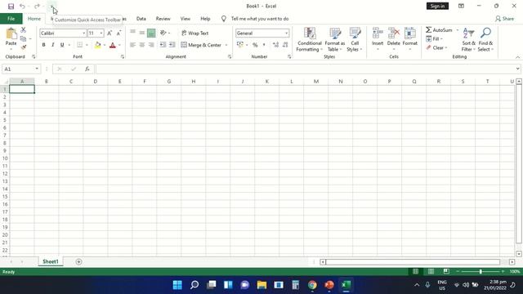The image size is (523, 294).
Task: Switch to the Data tab
Action: pos(141,19)
